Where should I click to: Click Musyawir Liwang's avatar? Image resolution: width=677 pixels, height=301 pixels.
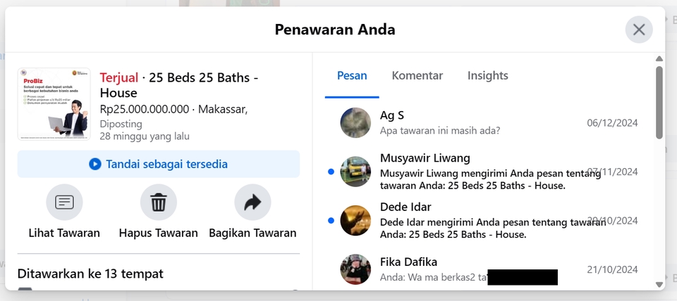[x=355, y=172]
